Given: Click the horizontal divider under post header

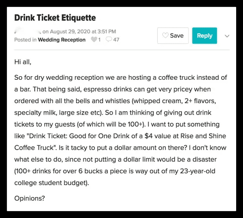Looking at the screenshot, I should pos(122,50).
